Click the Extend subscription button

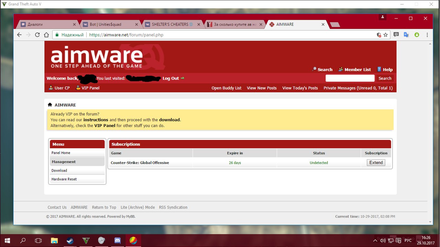tap(376, 163)
